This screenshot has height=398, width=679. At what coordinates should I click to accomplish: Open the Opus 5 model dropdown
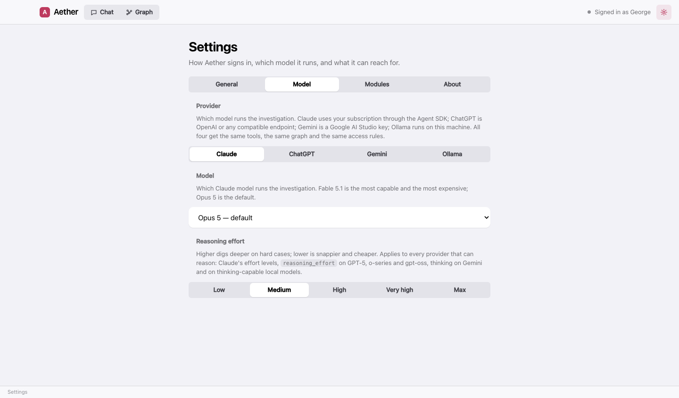[339, 217]
